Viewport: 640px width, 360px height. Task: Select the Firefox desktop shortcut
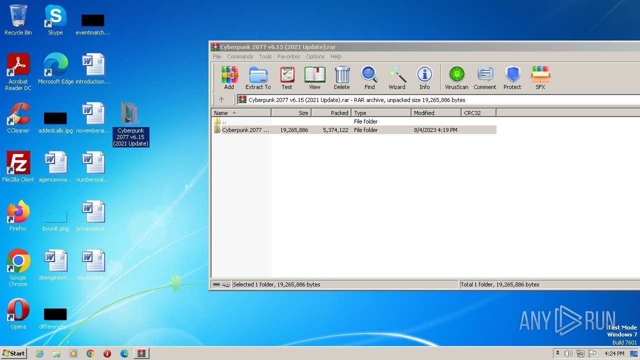click(18, 216)
